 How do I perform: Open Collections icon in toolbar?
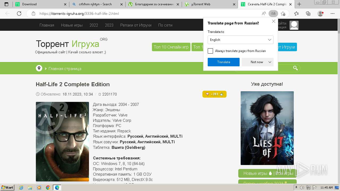click(308, 14)
